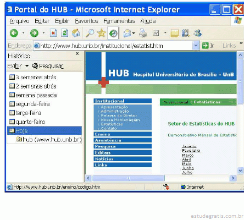Open the Assistência section link
This screenshot has height=220, width=244.
pos(123,140)
